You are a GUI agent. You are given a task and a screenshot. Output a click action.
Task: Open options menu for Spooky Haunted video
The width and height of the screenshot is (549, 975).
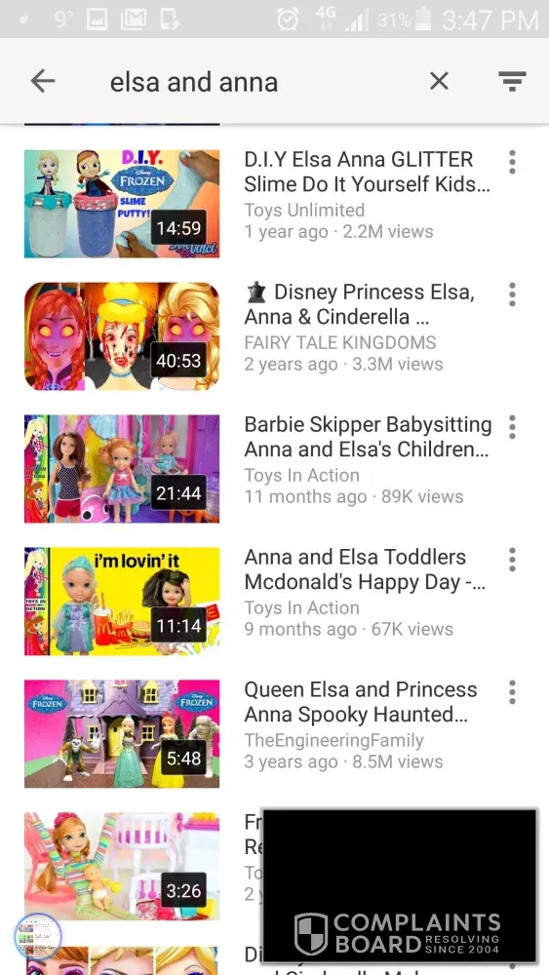point(512,692)
